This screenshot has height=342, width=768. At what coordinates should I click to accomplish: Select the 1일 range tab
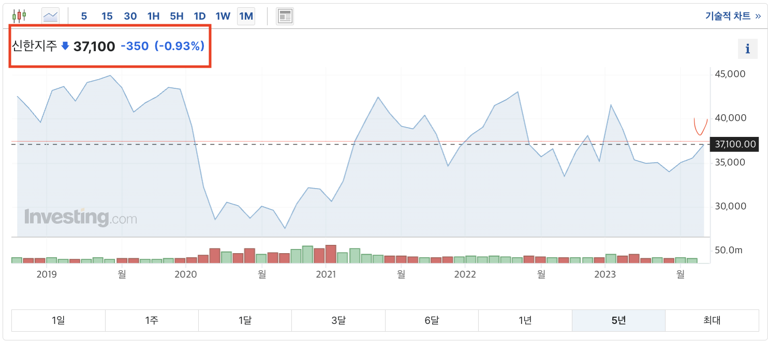(x=58, y=320)
